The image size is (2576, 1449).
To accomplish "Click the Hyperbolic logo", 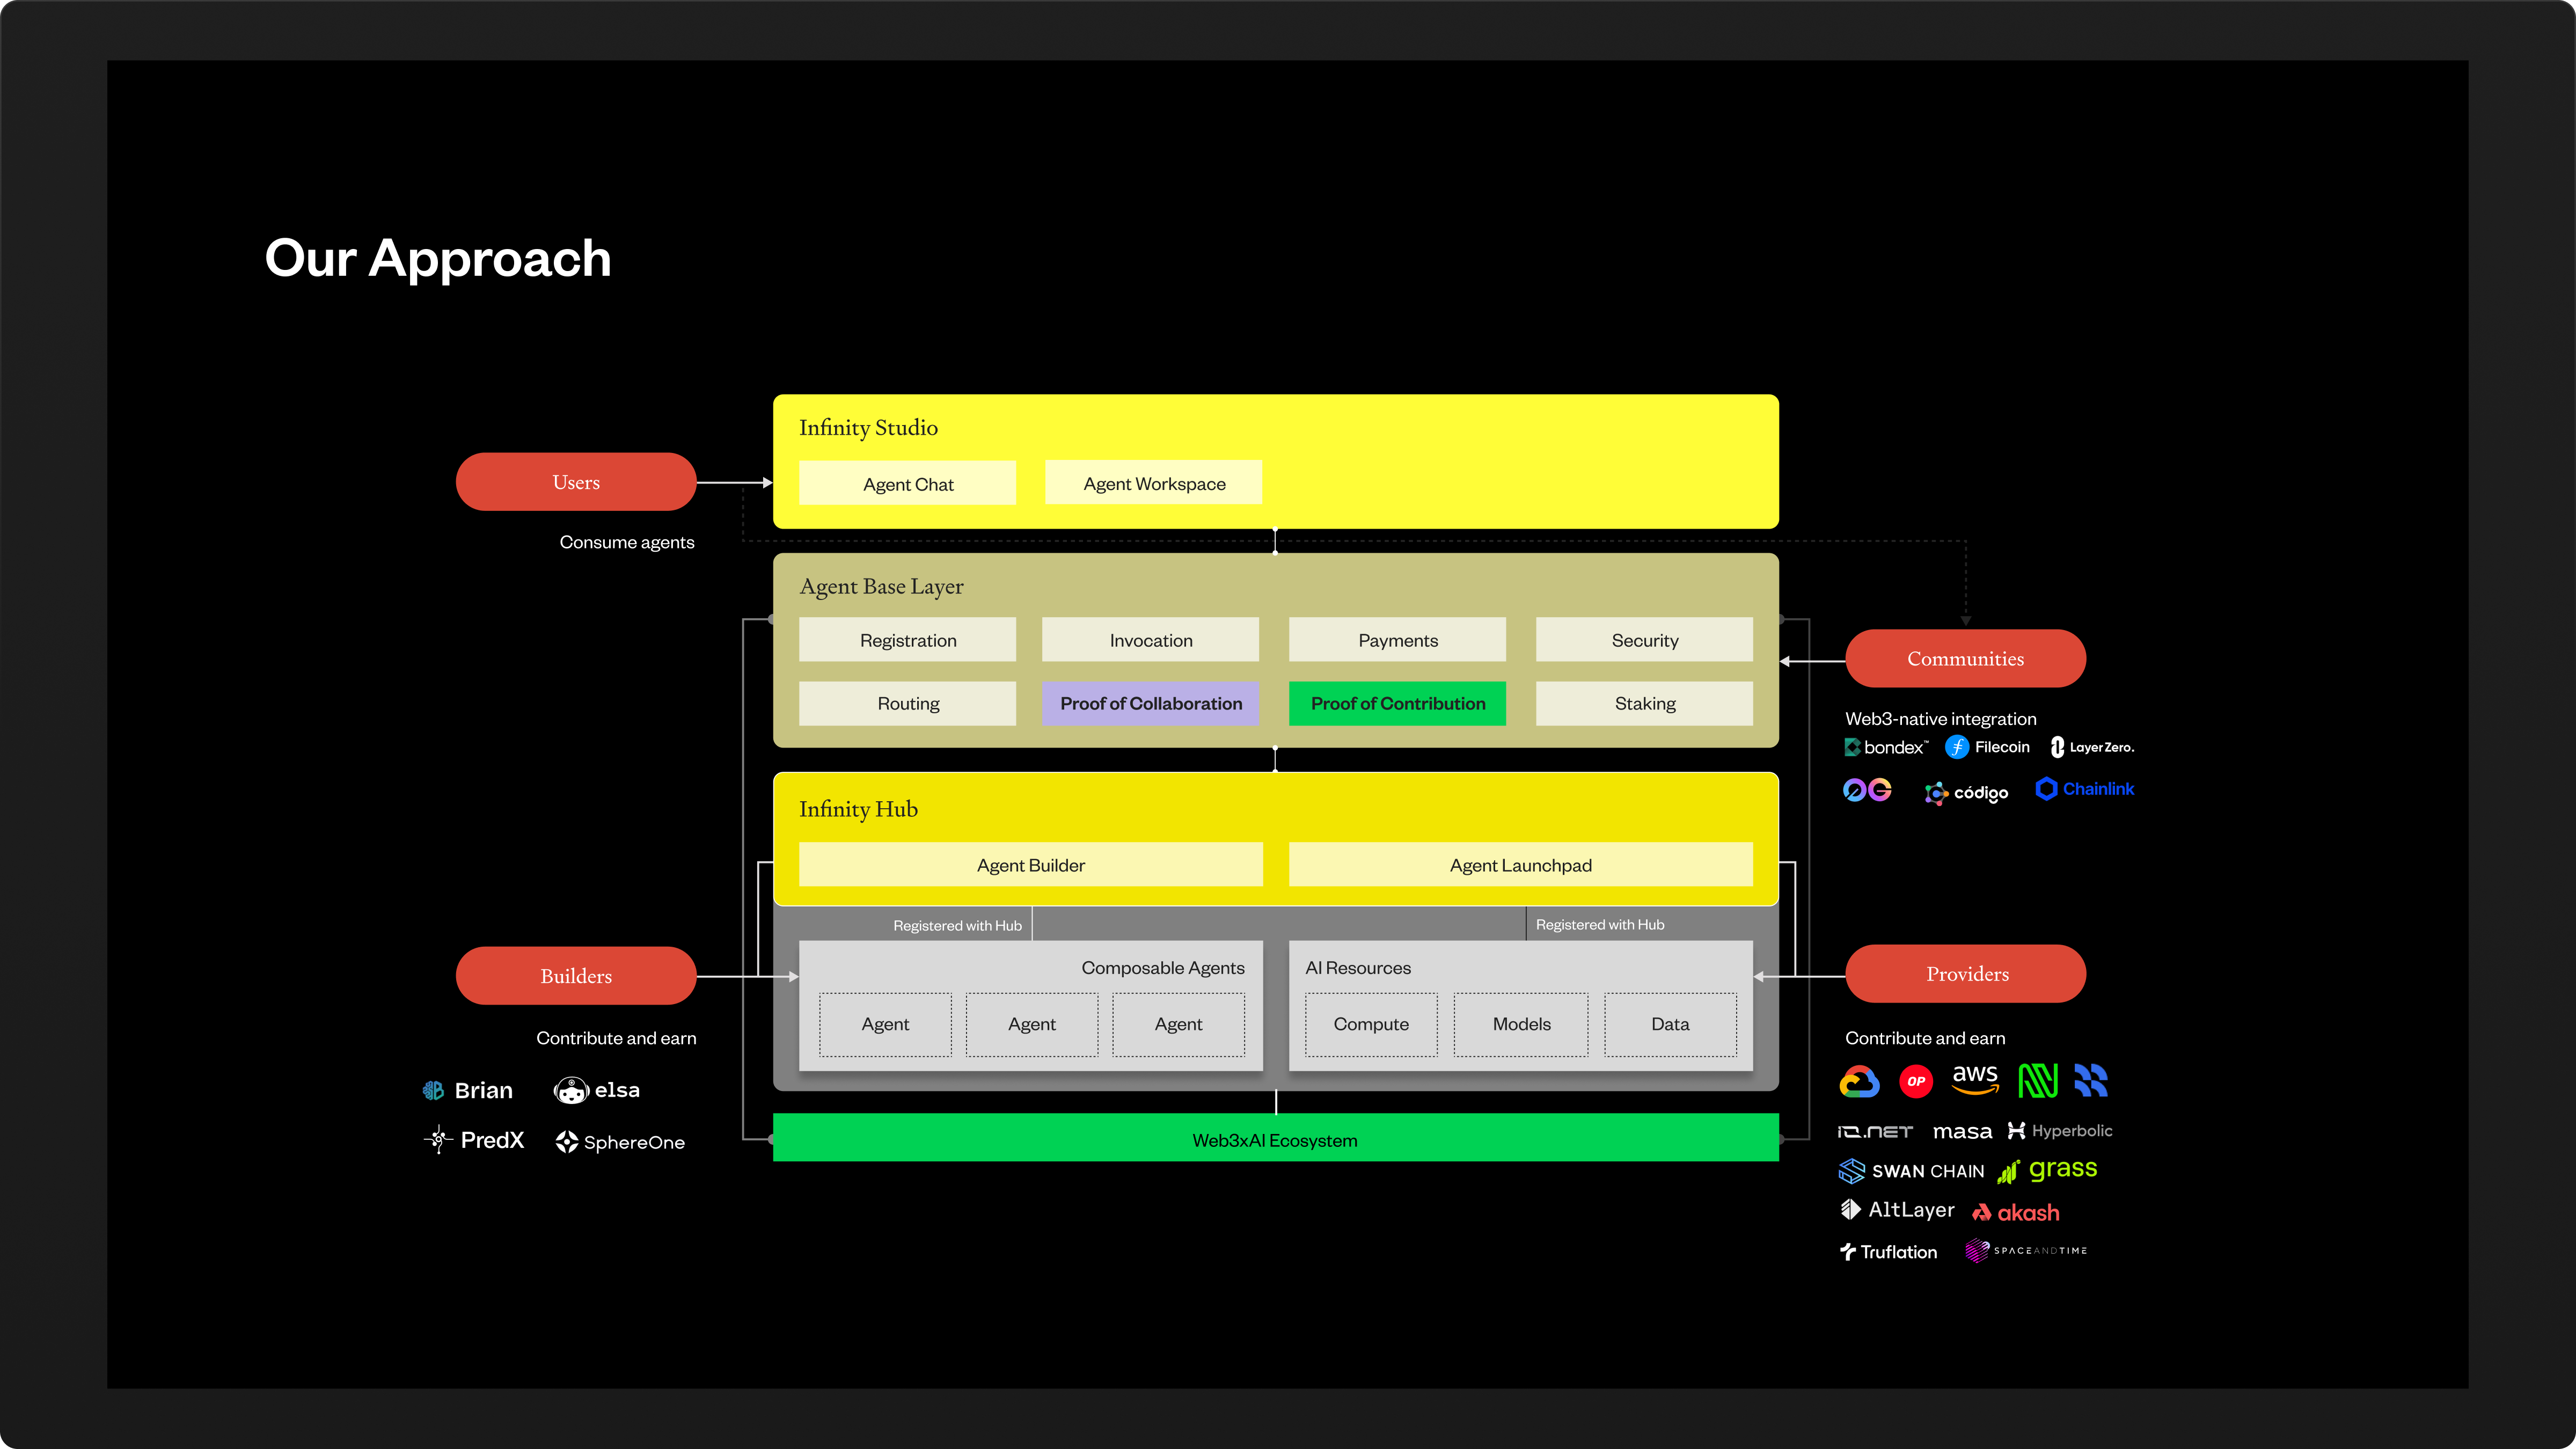I will click(x=2060, y=1131).
